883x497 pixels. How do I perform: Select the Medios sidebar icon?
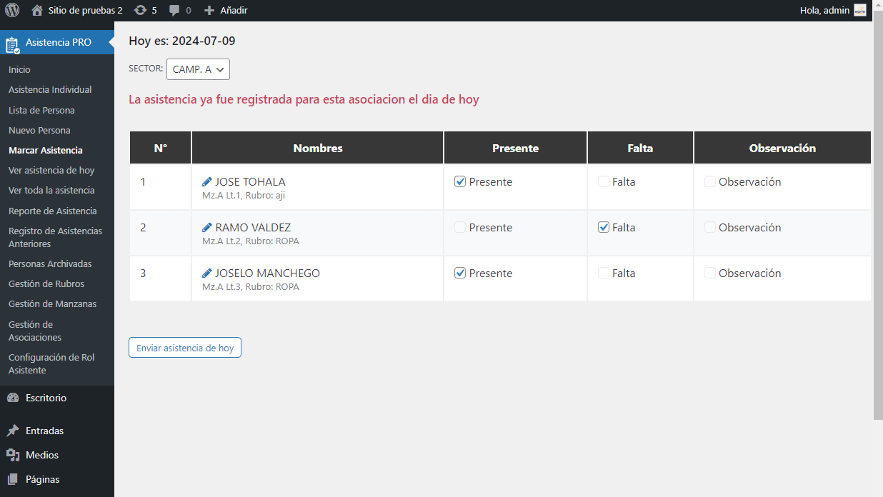[x=11, y=455]
